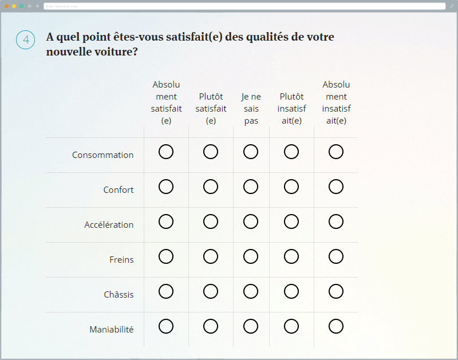
Task: Select Absolument satisfait for Freins
Action: tap(166, 256)
